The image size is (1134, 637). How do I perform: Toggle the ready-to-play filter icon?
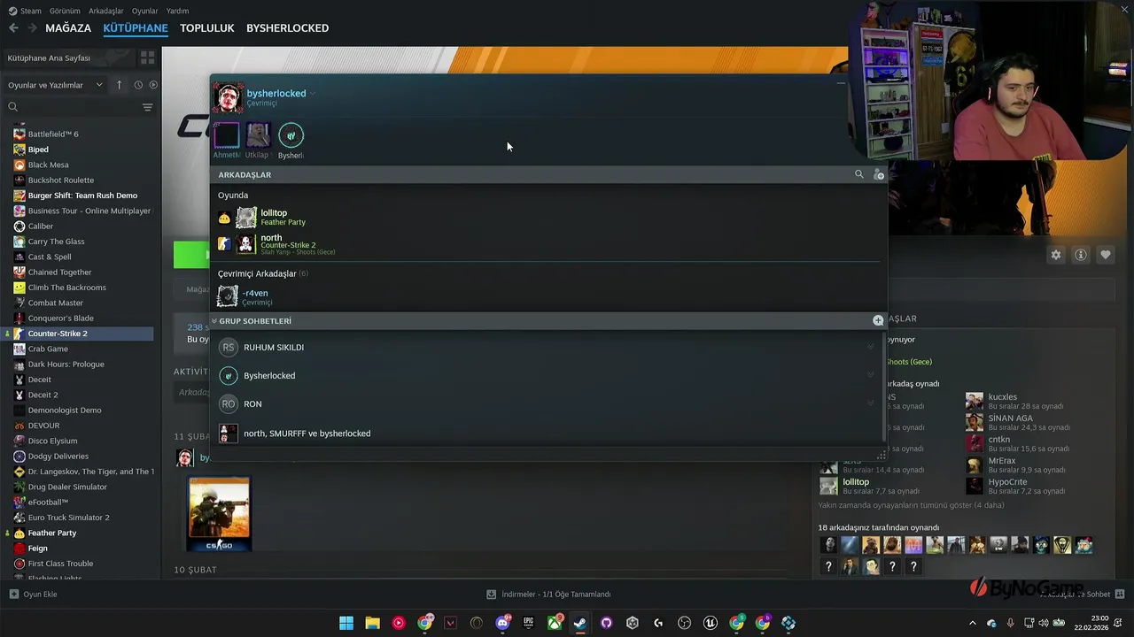[153, 85]
